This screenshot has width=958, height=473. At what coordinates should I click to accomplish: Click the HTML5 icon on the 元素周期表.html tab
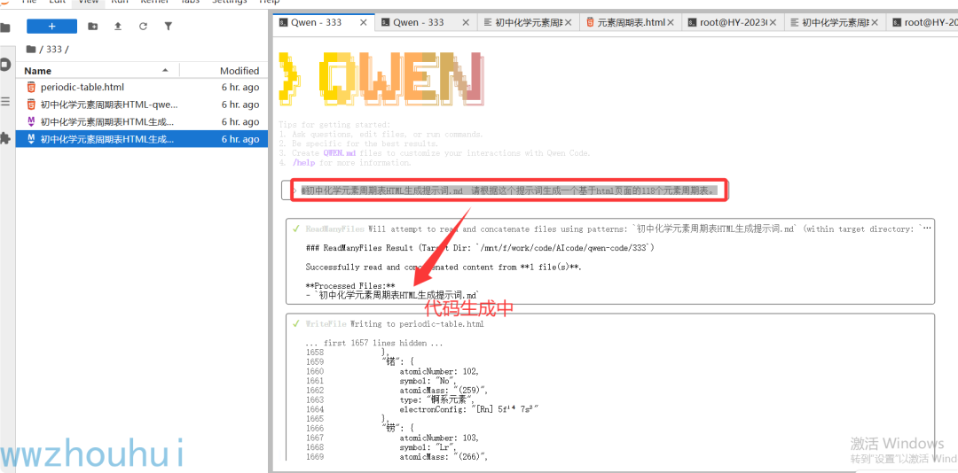[x=590, y=22]
